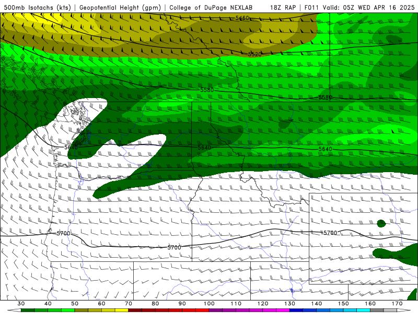Click the "F011" forecast hour label
Viewport: 418px width, 313px height.
pos(311,7)
